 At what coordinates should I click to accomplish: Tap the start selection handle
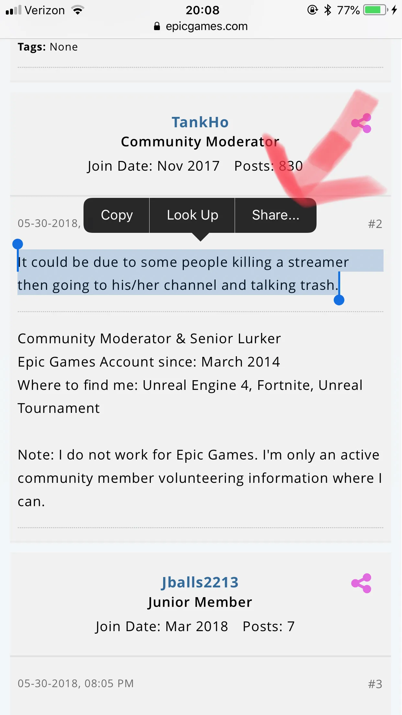tap(17, 244)
